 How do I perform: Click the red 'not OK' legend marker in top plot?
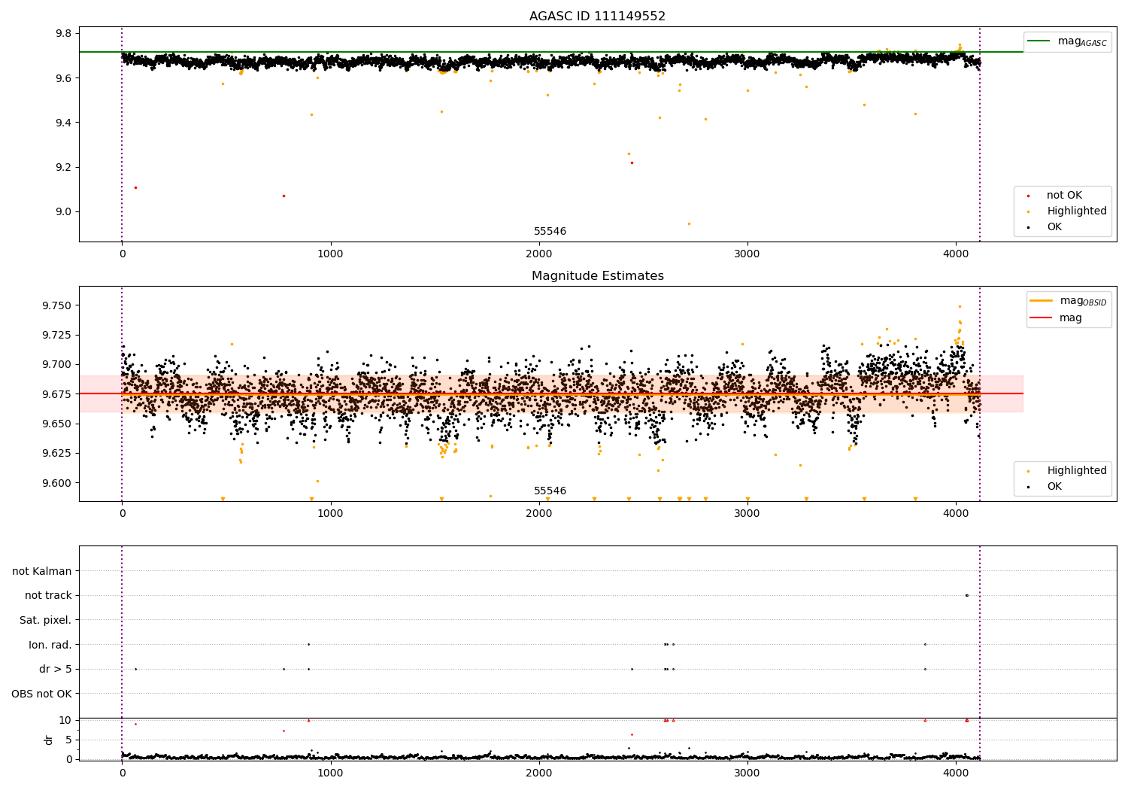pos(1028,196)
